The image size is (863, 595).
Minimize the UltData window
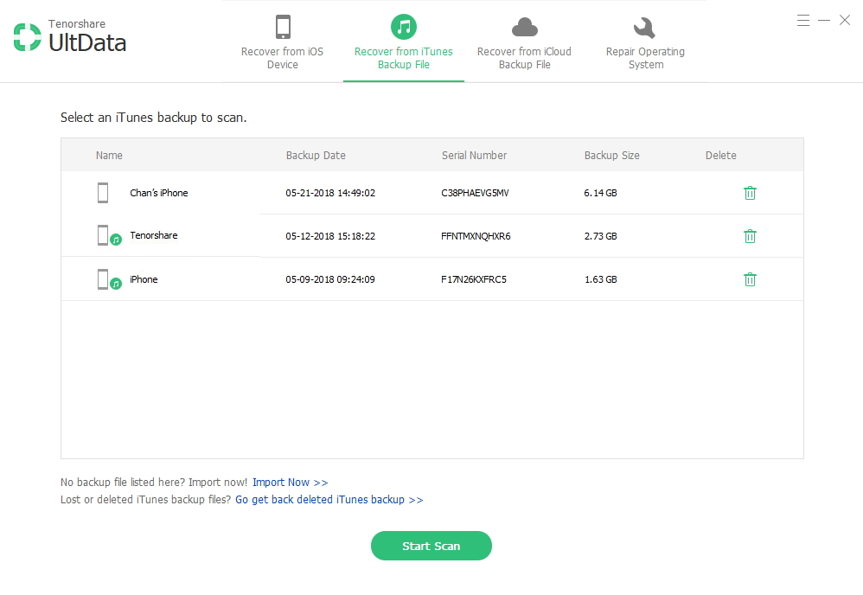point(824,21)
